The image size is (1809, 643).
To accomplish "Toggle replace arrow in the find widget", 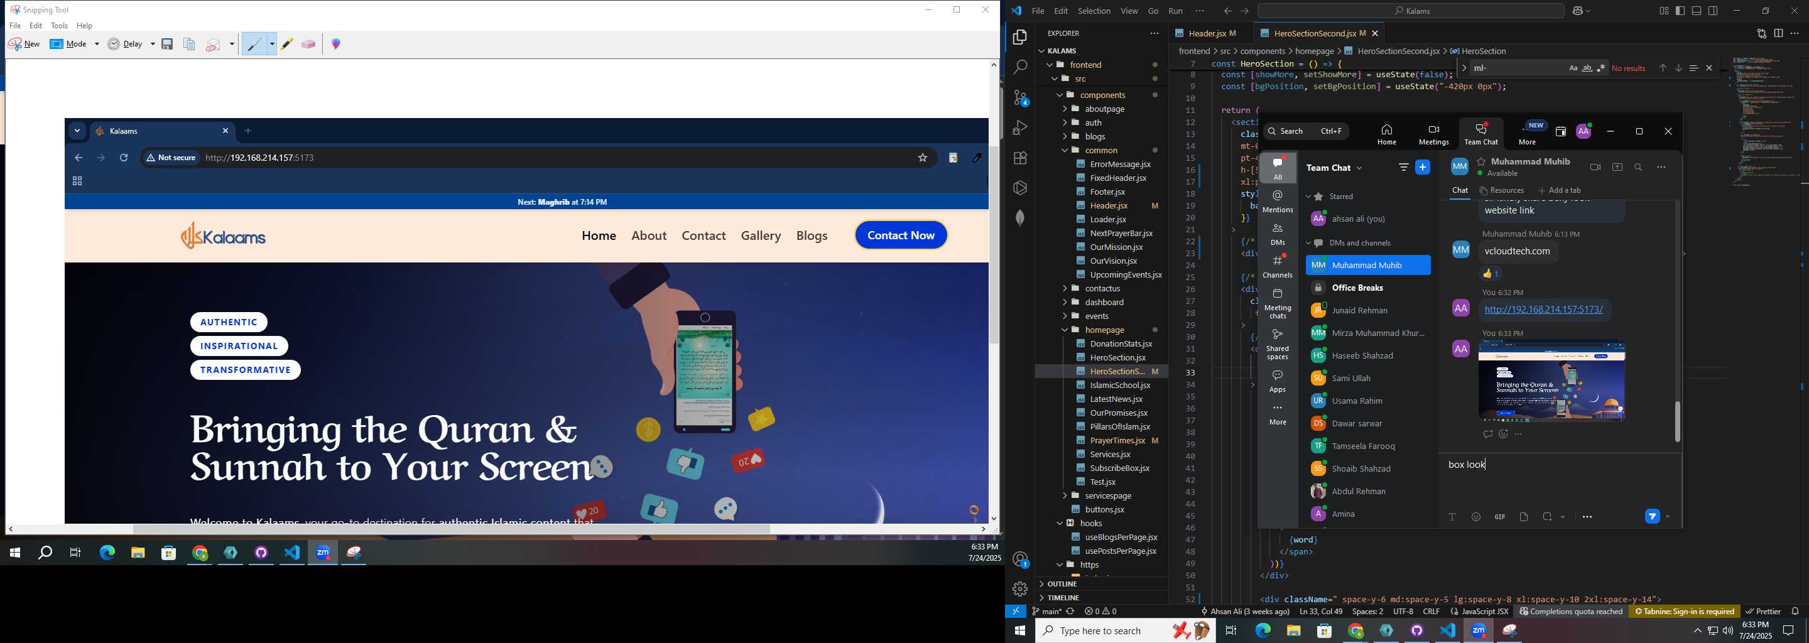I will [x=1464, y=68].
